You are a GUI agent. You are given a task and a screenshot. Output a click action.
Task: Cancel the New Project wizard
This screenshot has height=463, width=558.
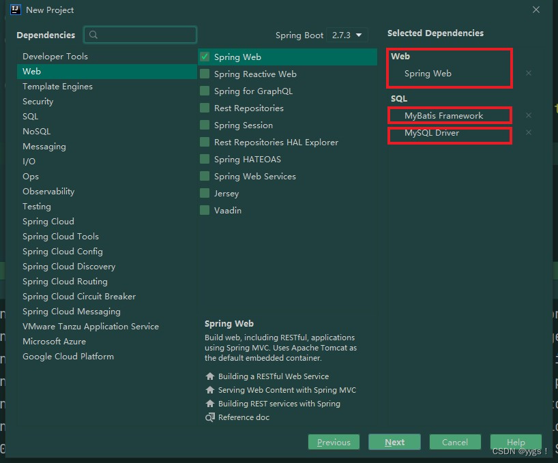[455, 442]
